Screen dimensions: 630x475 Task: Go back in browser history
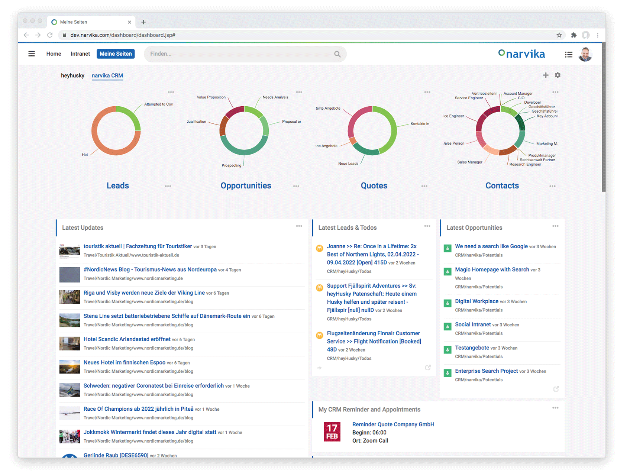[26, 35]
